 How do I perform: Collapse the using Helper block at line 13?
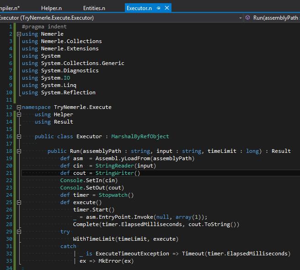pyautogui.click(x=19, y=114)
